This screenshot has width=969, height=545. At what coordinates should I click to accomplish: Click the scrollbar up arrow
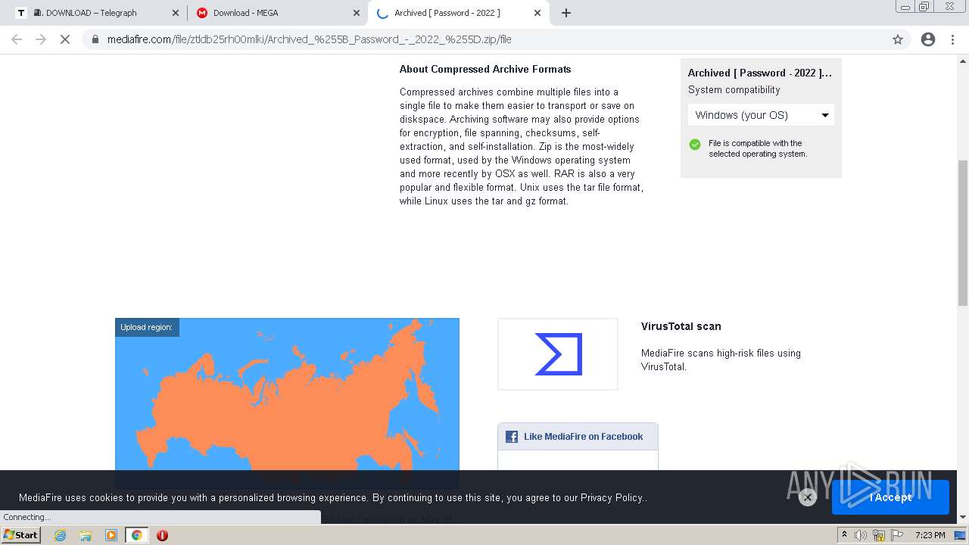[963, 60]
